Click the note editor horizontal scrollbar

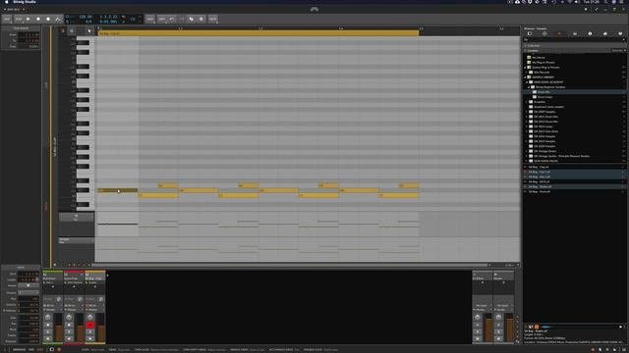pos(290,265)
